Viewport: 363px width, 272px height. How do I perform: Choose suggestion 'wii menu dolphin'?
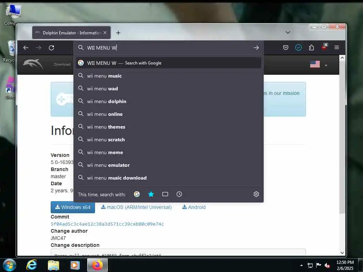tap(168, 101)
